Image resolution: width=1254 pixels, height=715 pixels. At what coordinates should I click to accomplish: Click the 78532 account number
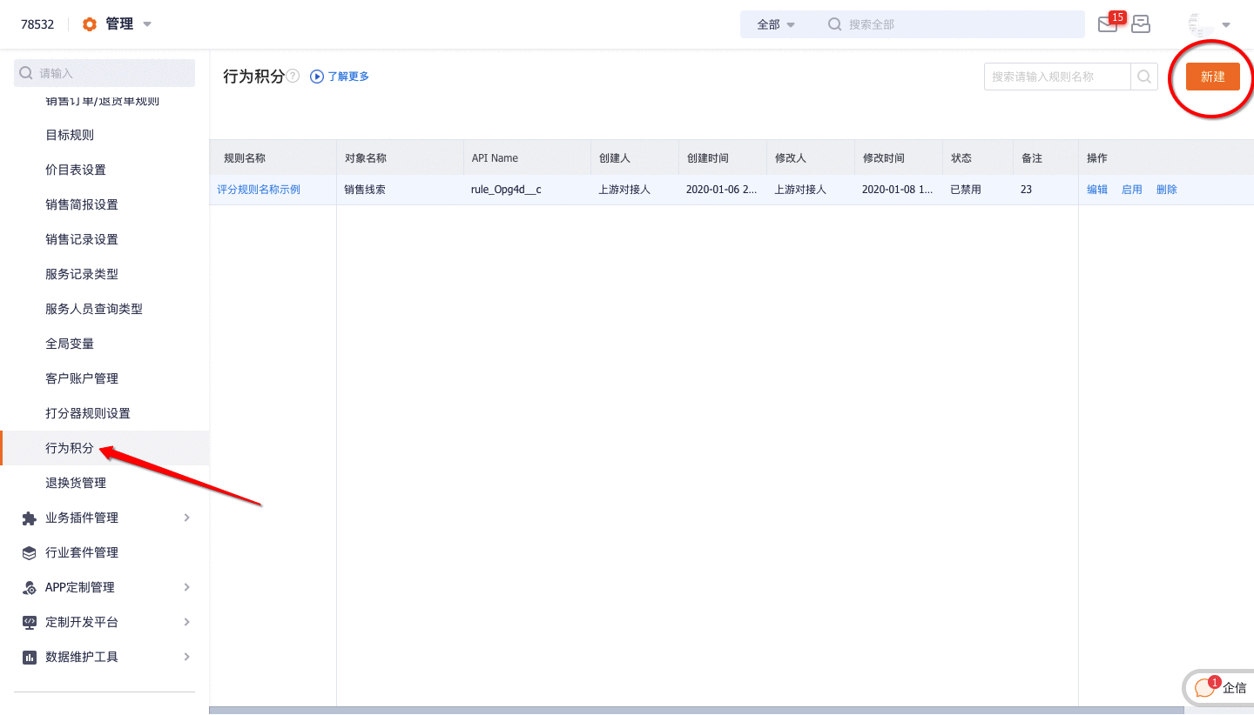[x=37, y=24]
